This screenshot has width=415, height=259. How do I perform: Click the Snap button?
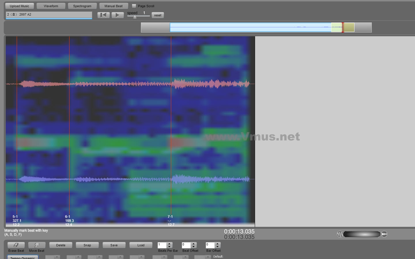click(87, 245)
